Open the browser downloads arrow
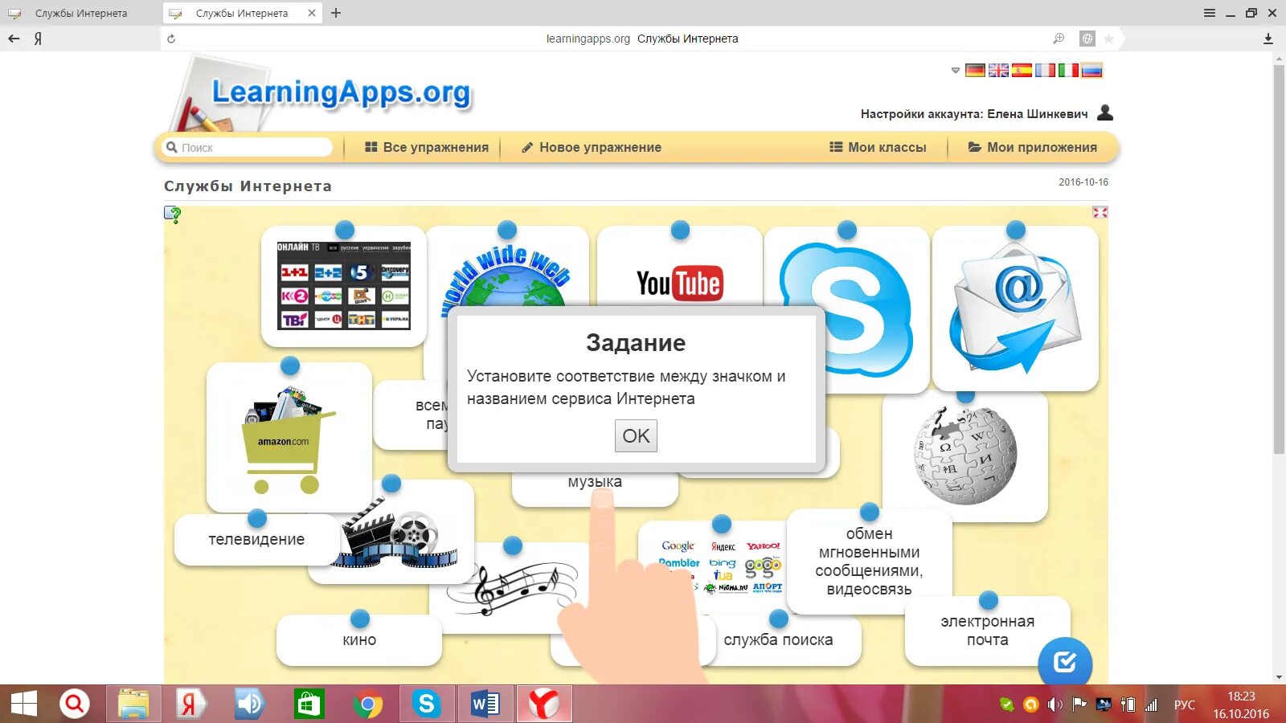Viewport: 1286px width, 723px height. 1268,39
